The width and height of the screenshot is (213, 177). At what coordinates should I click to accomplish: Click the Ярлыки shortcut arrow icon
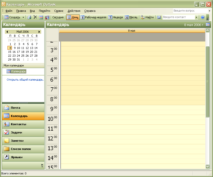click(x=6, y=157)
